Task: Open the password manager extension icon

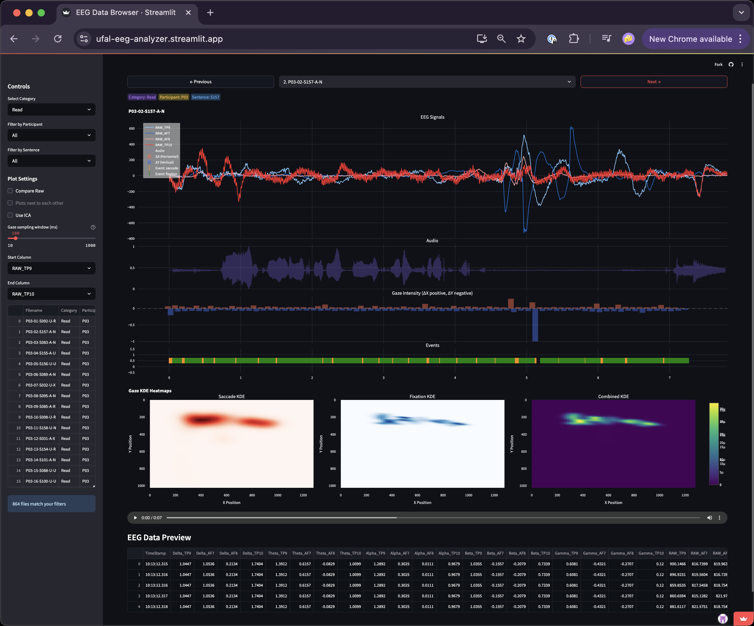Action: point(552,39)
